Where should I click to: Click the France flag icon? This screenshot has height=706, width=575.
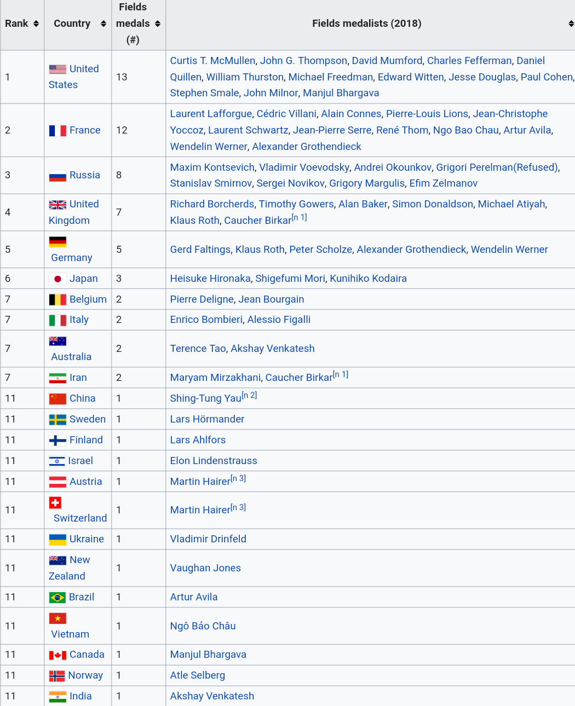(58, 131)
